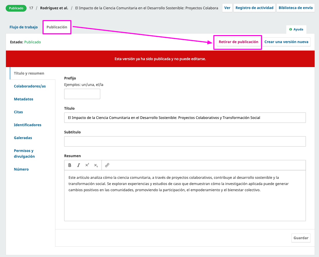The height and width of the screenshot is (257, 319).
Task: Open the Citas section
Action: coord(18,112)
